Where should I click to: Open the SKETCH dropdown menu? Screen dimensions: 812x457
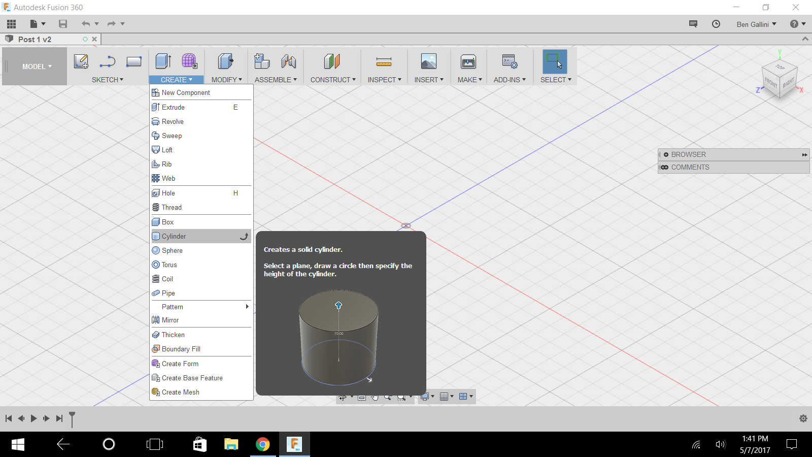108,80
